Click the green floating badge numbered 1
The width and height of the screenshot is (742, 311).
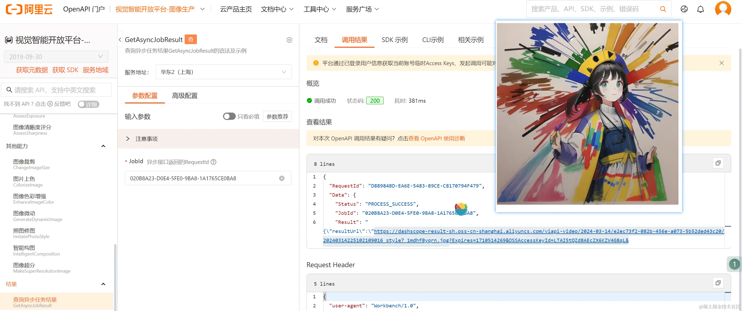coord(734,264)
